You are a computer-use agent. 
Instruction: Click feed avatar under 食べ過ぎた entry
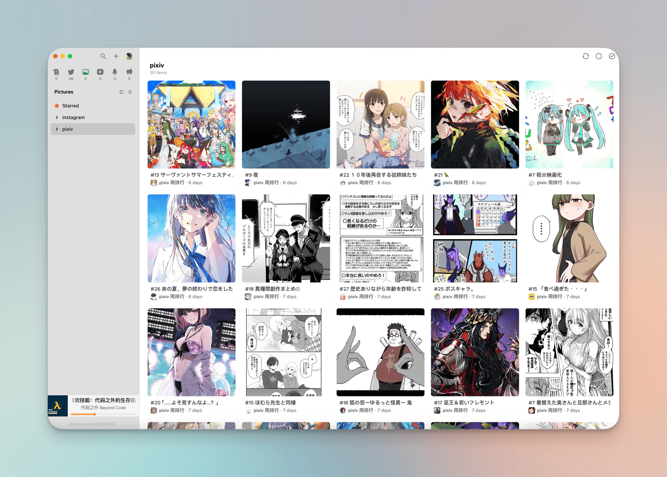(531, 297)
